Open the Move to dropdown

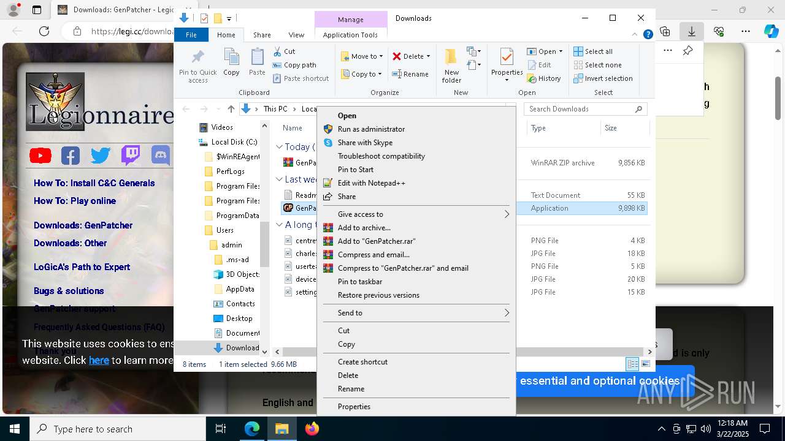tap(362, 56)
